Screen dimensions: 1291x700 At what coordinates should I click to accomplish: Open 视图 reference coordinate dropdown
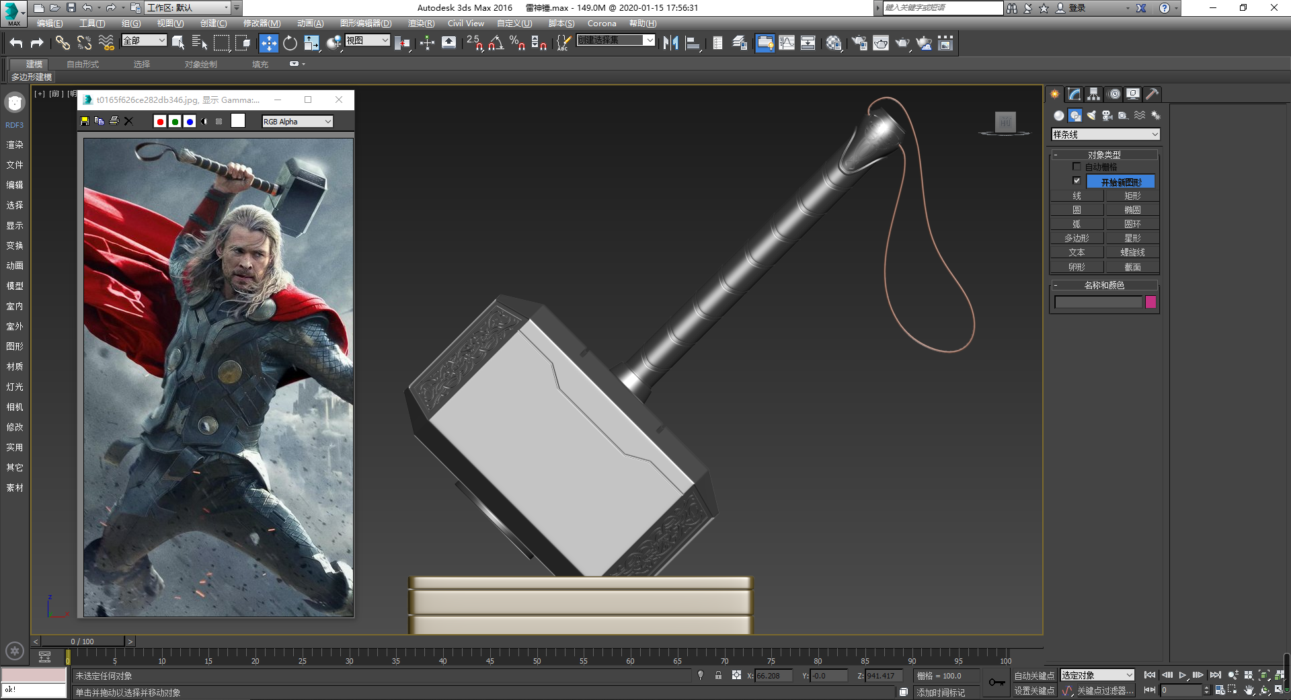tap(367, 40)
